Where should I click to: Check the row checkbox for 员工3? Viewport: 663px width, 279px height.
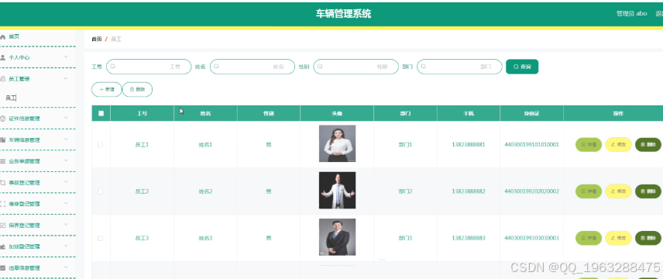point(100,239)
